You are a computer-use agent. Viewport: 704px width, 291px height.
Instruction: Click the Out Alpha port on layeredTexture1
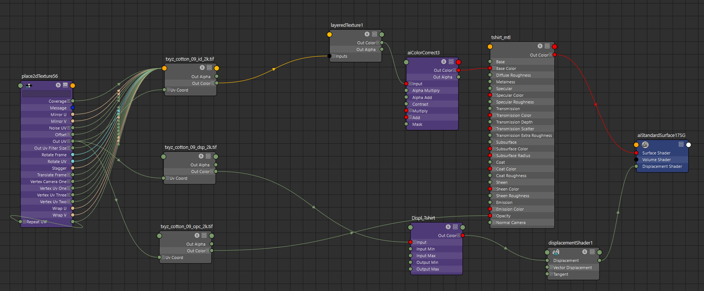(x=382, y=49)
